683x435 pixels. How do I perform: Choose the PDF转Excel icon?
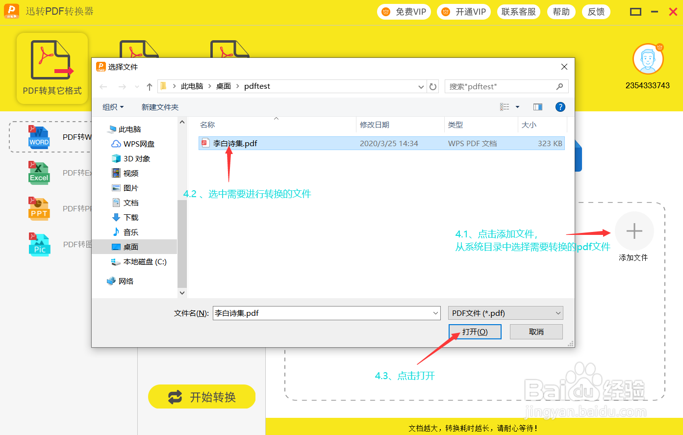39,173
